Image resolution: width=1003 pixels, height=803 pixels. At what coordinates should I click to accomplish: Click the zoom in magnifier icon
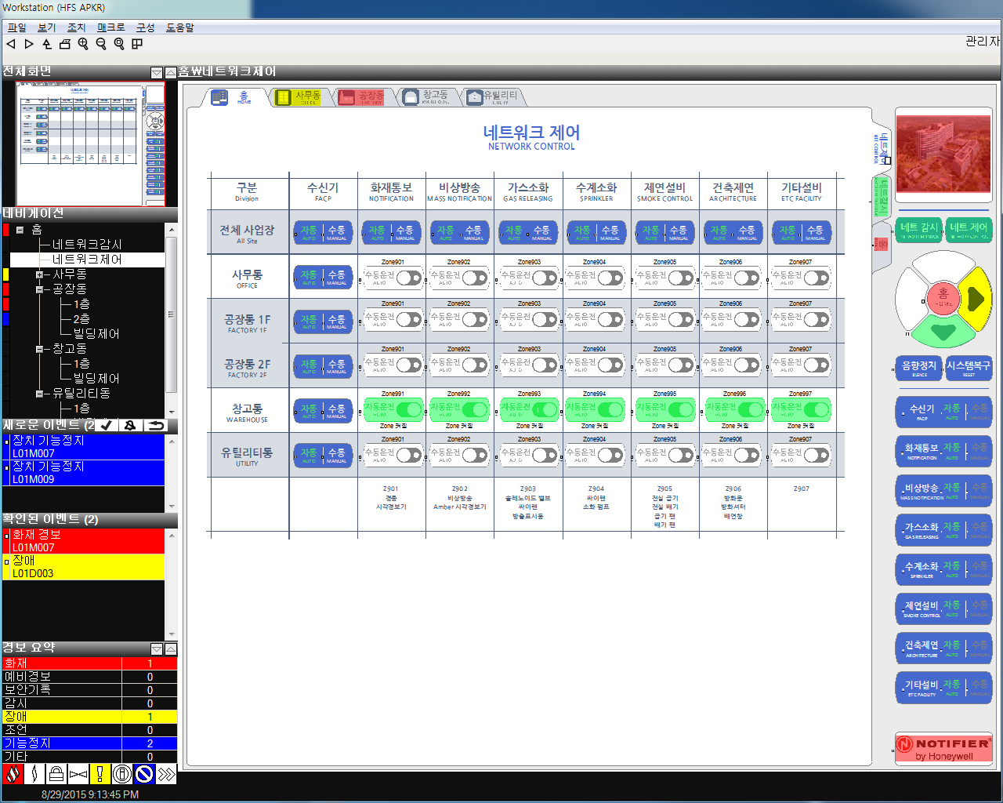[83, 44]
